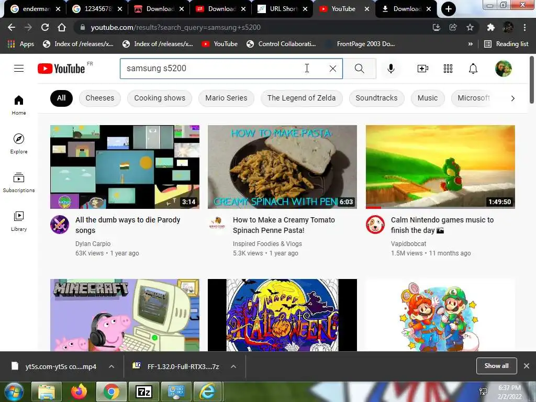
Task: Open the YouTube bookmark in bookmarks bar
Action: (x=219, y=44)
